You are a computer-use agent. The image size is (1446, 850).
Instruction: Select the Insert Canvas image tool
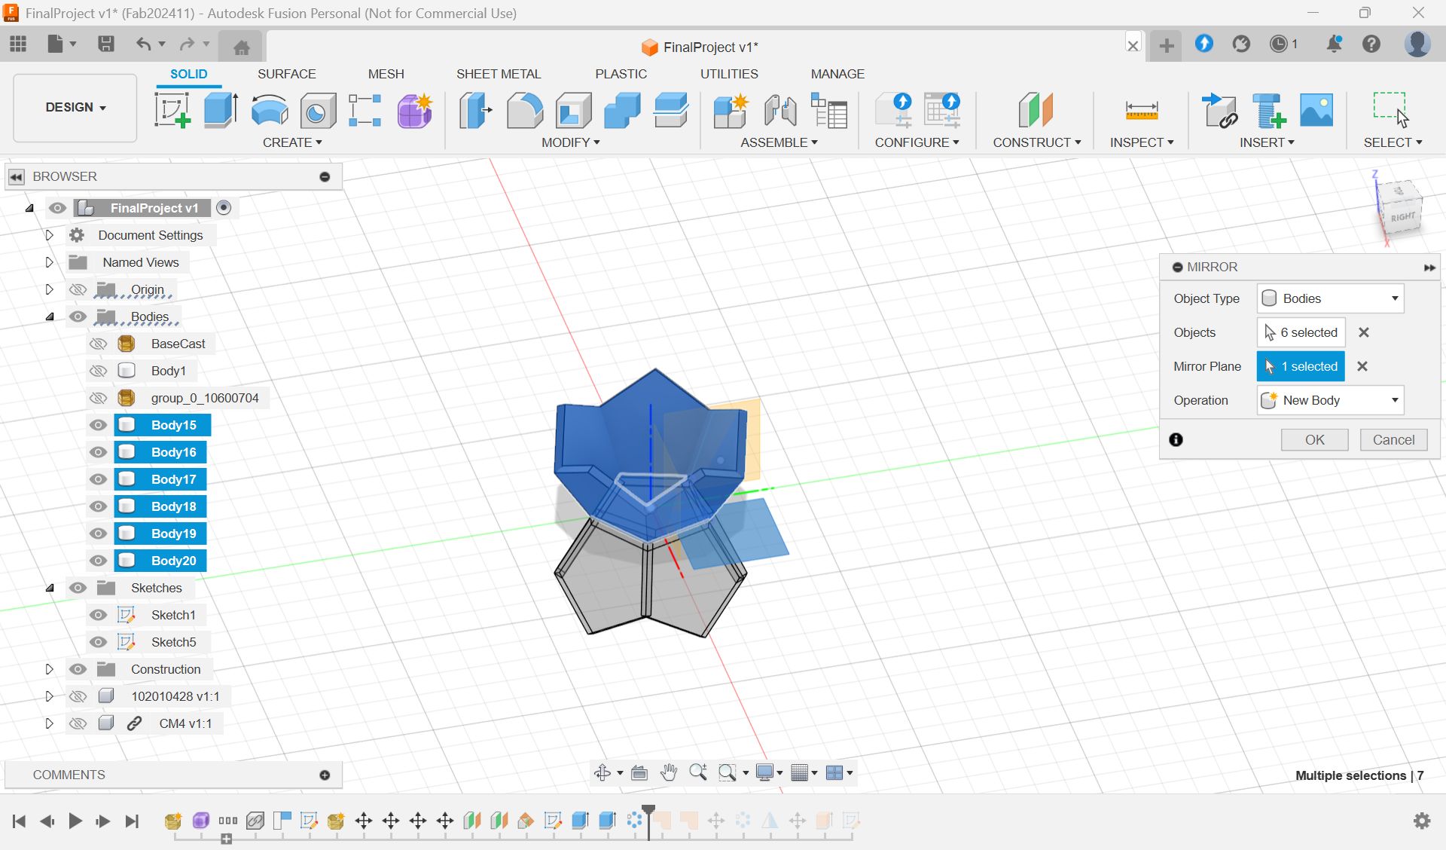click(x=1316, y=110)
